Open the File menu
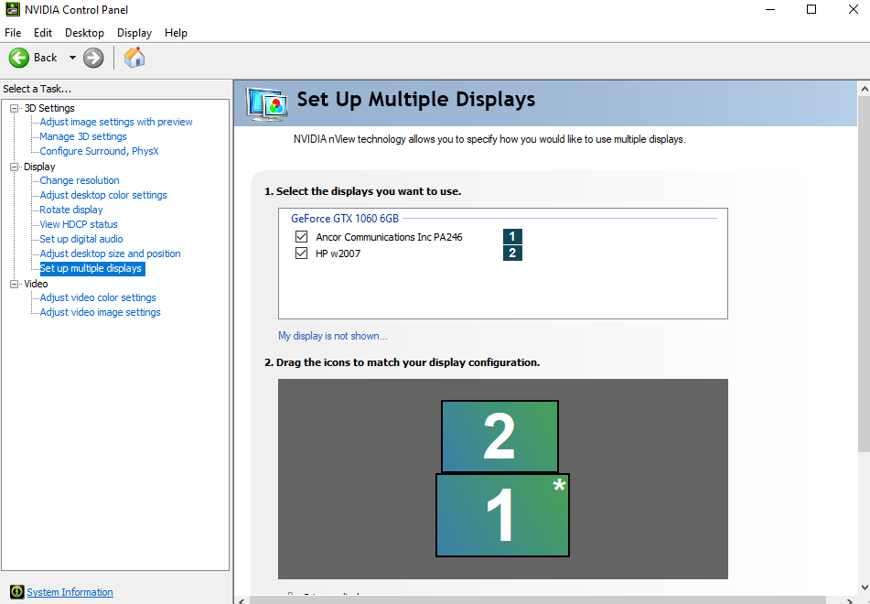Image resolution: width=870 pixels, height=604 pixels. pos(13,33)
